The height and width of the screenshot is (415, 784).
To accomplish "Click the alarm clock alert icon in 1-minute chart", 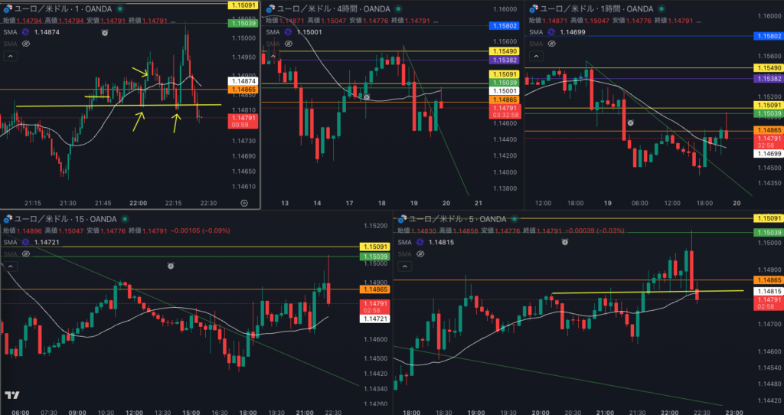I will click(104, 32).
